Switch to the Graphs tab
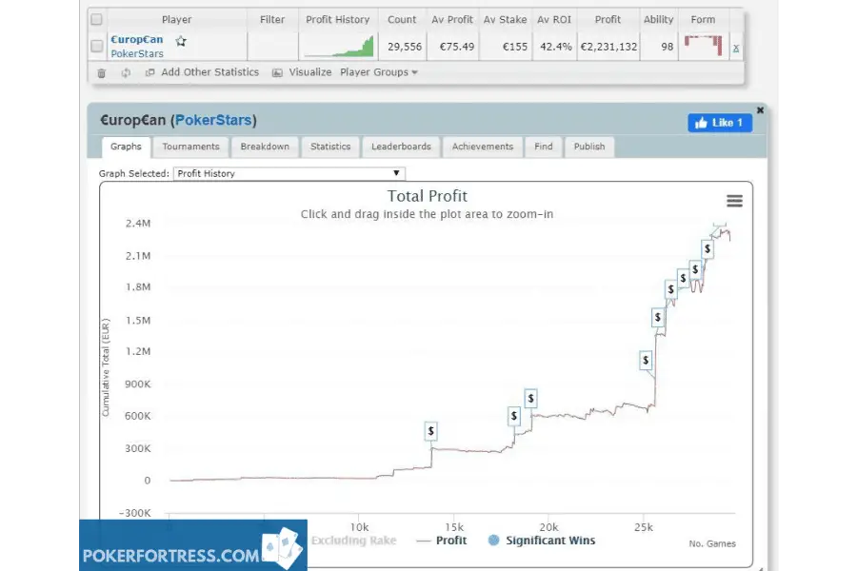Screen dimensions: 857x571 (126, 147)
